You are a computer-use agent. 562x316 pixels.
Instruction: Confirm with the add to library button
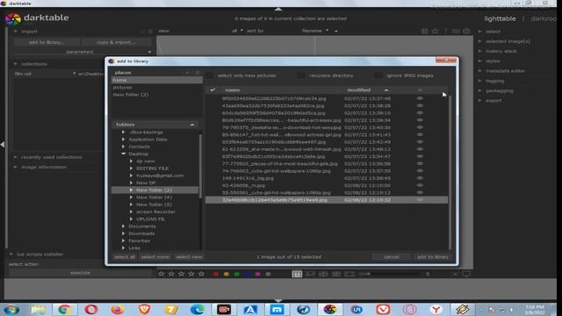coord(433,257)
